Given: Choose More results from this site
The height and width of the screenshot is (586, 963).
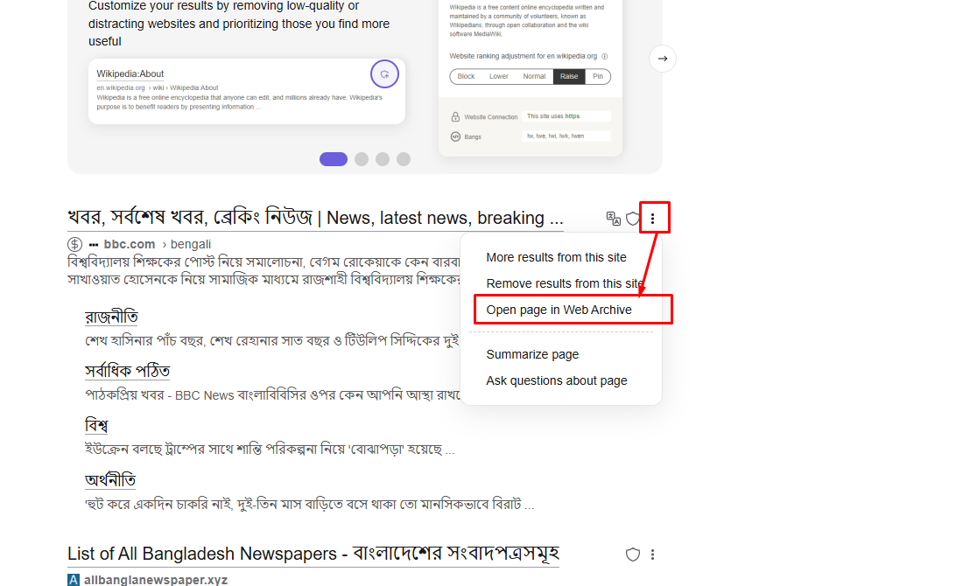Looking at the screenshot, I should click(557, 258).
